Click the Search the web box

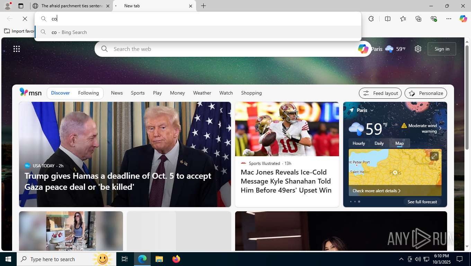[232, 49]
